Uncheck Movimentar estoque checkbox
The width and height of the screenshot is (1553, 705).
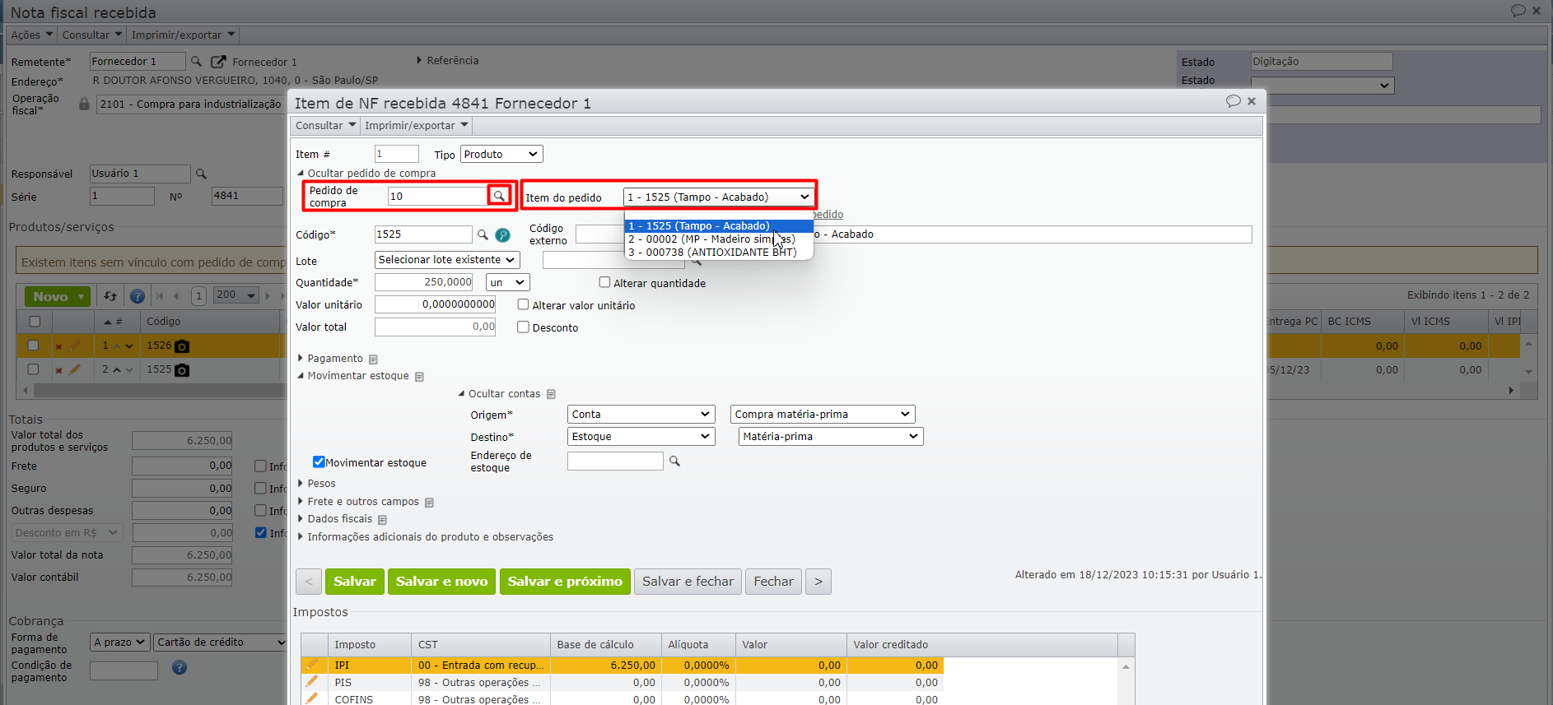click(x=319, y=462)
